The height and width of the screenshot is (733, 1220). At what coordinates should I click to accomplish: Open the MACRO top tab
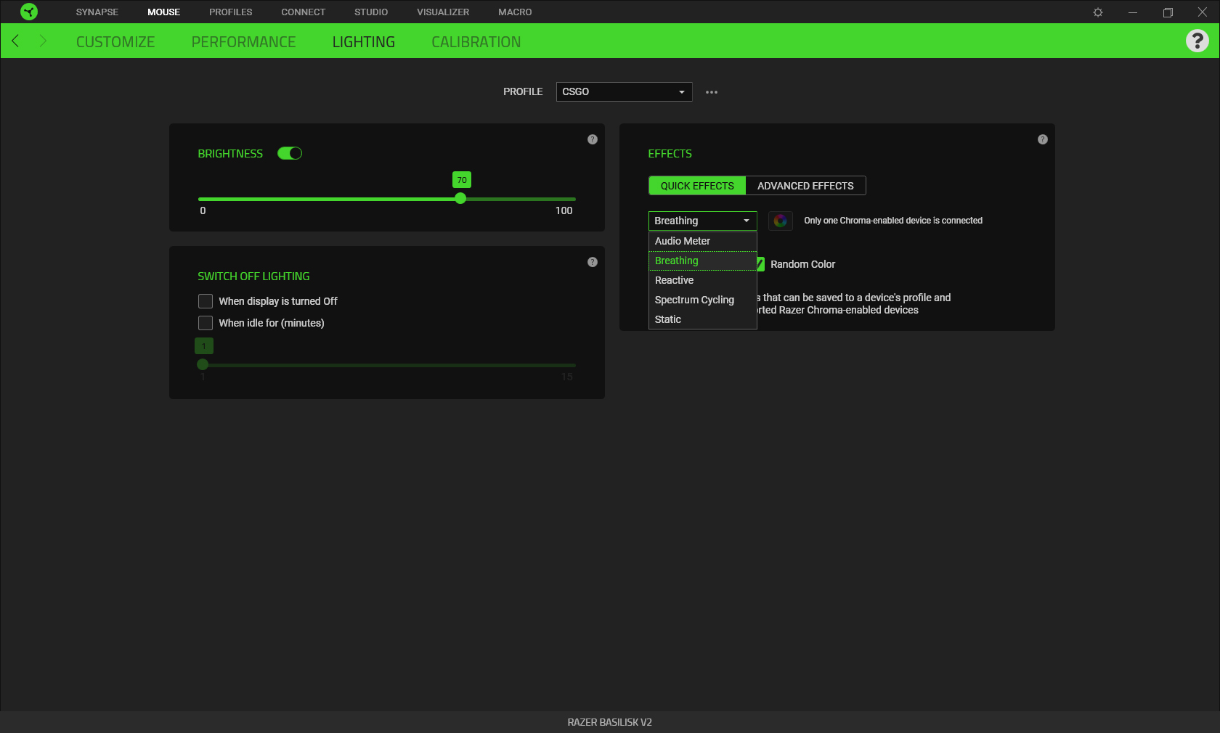click(515, 12)
